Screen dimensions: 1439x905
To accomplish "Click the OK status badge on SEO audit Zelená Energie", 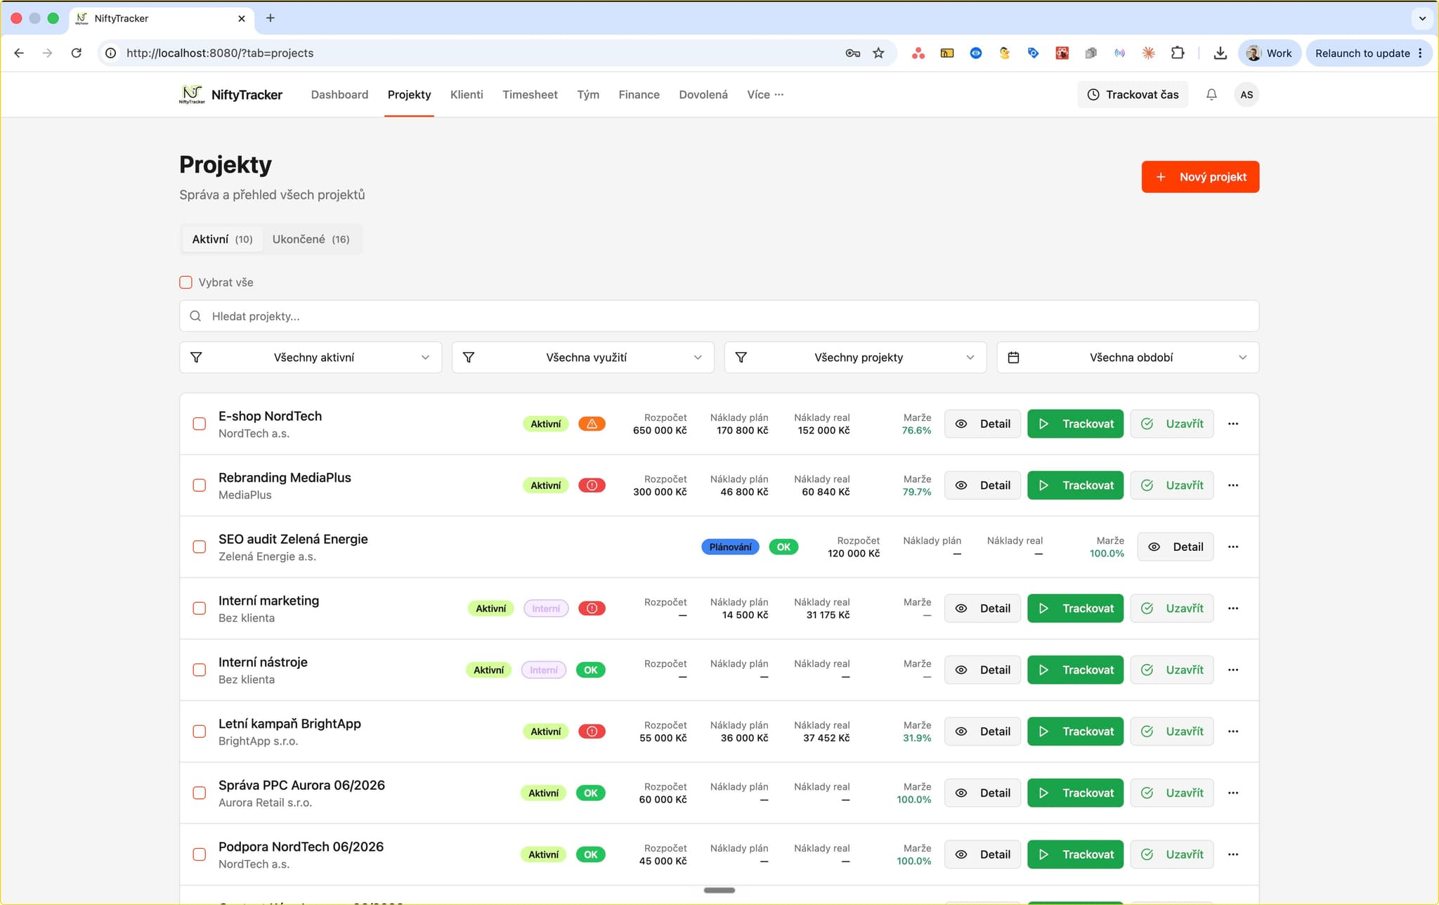I will click(783, 547).
